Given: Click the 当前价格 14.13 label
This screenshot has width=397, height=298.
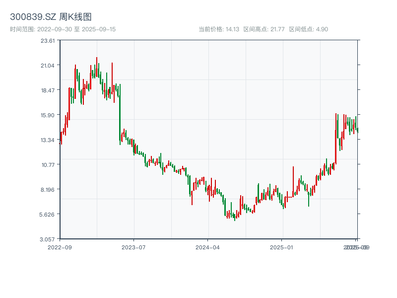Looking at the screenshot, I should click(x=218, y=29).
